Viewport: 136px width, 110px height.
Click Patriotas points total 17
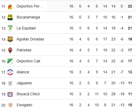coord(130,50)
